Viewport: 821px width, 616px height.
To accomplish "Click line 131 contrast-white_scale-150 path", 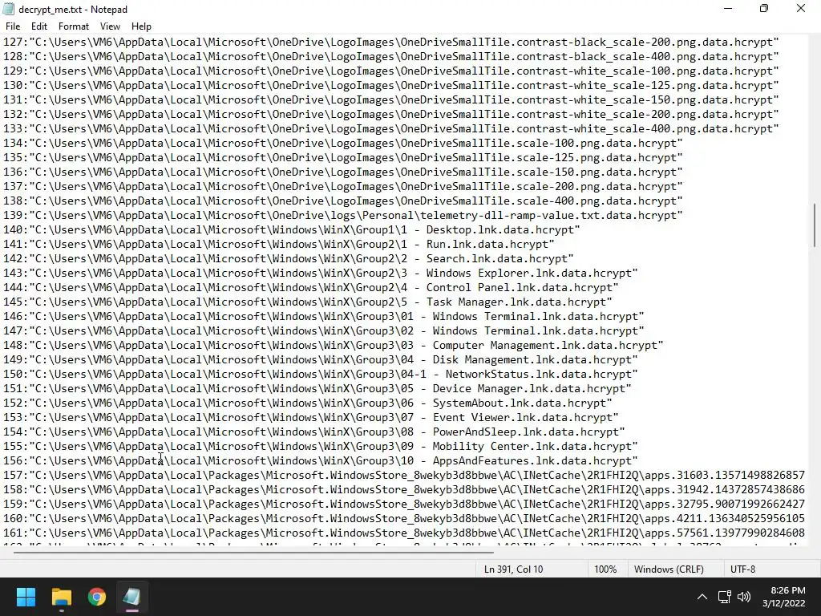I will tap(391, 99).
